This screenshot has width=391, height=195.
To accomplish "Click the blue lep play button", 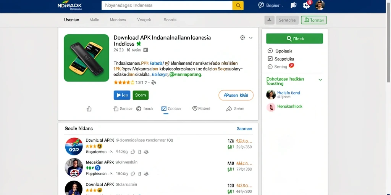I will pos(122,95).
